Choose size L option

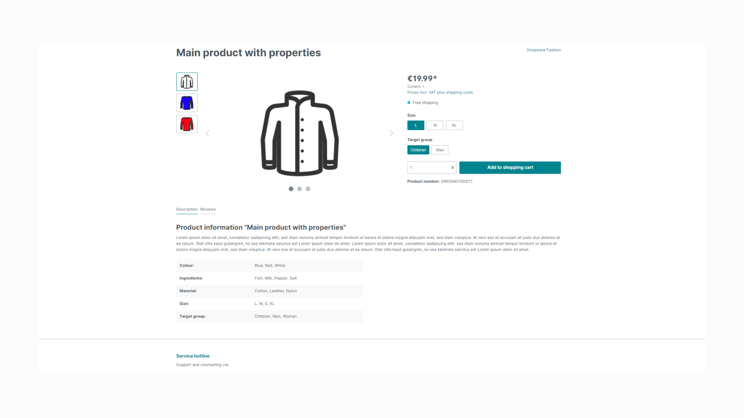click(415, 125)
